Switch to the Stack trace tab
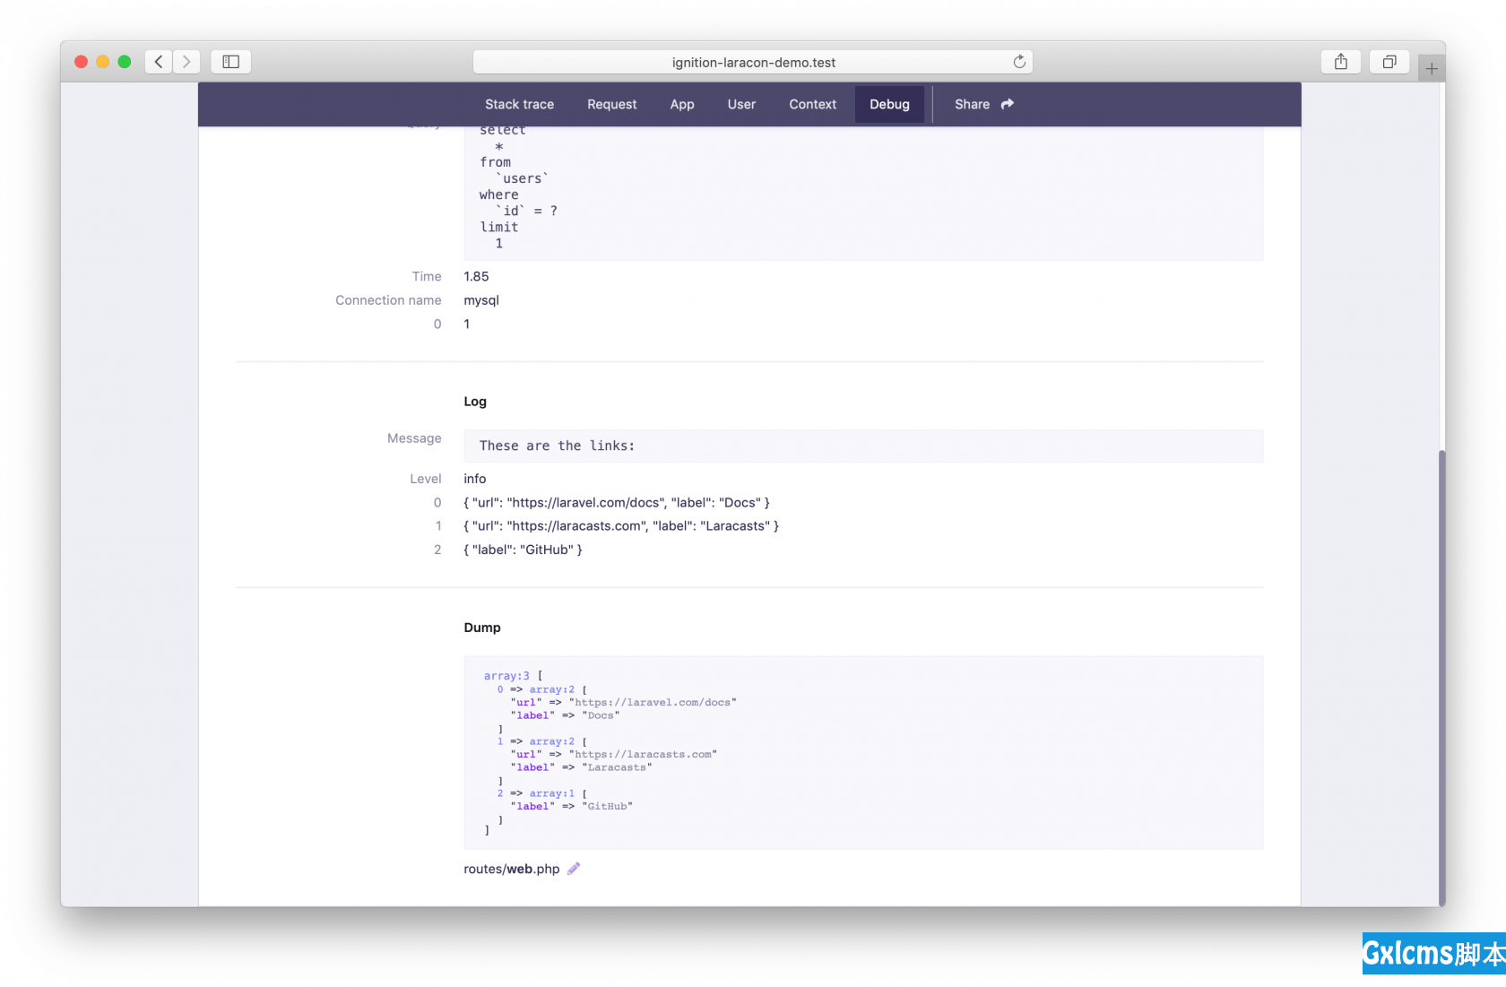Screen dimensions: 1506x987 [x=519, y=104]
